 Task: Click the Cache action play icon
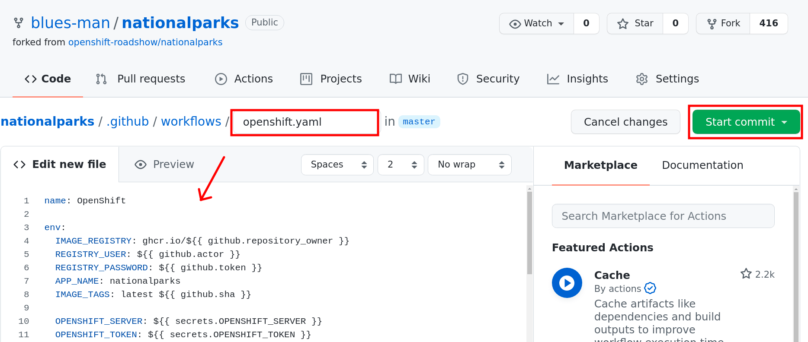click(567, 283)
